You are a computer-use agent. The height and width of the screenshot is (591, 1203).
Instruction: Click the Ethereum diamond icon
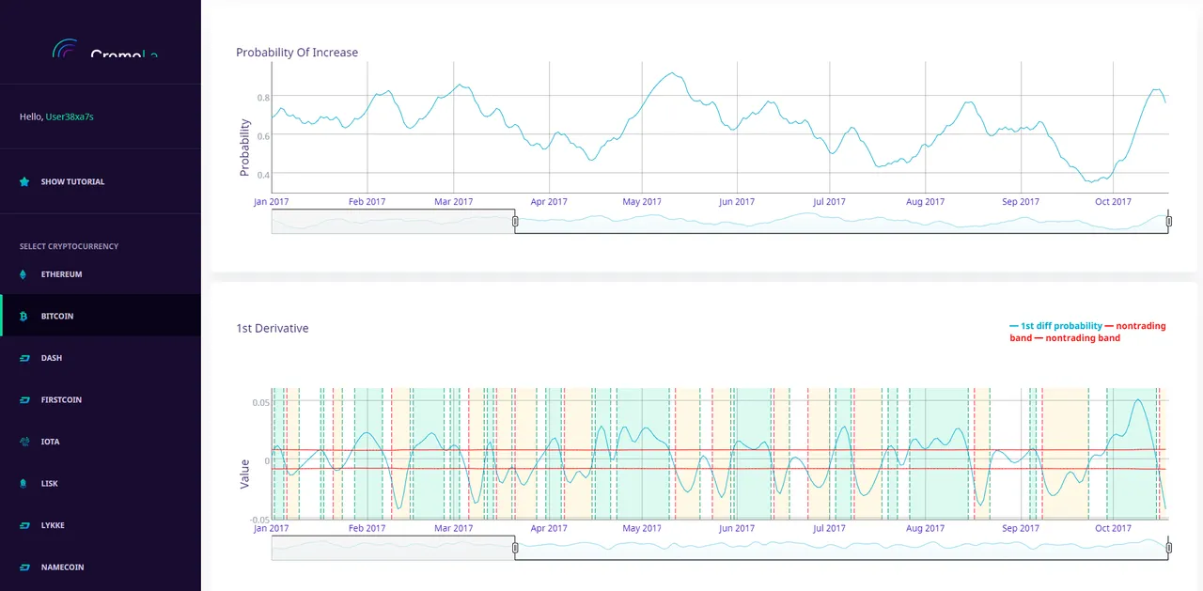[x=23, y=274]
